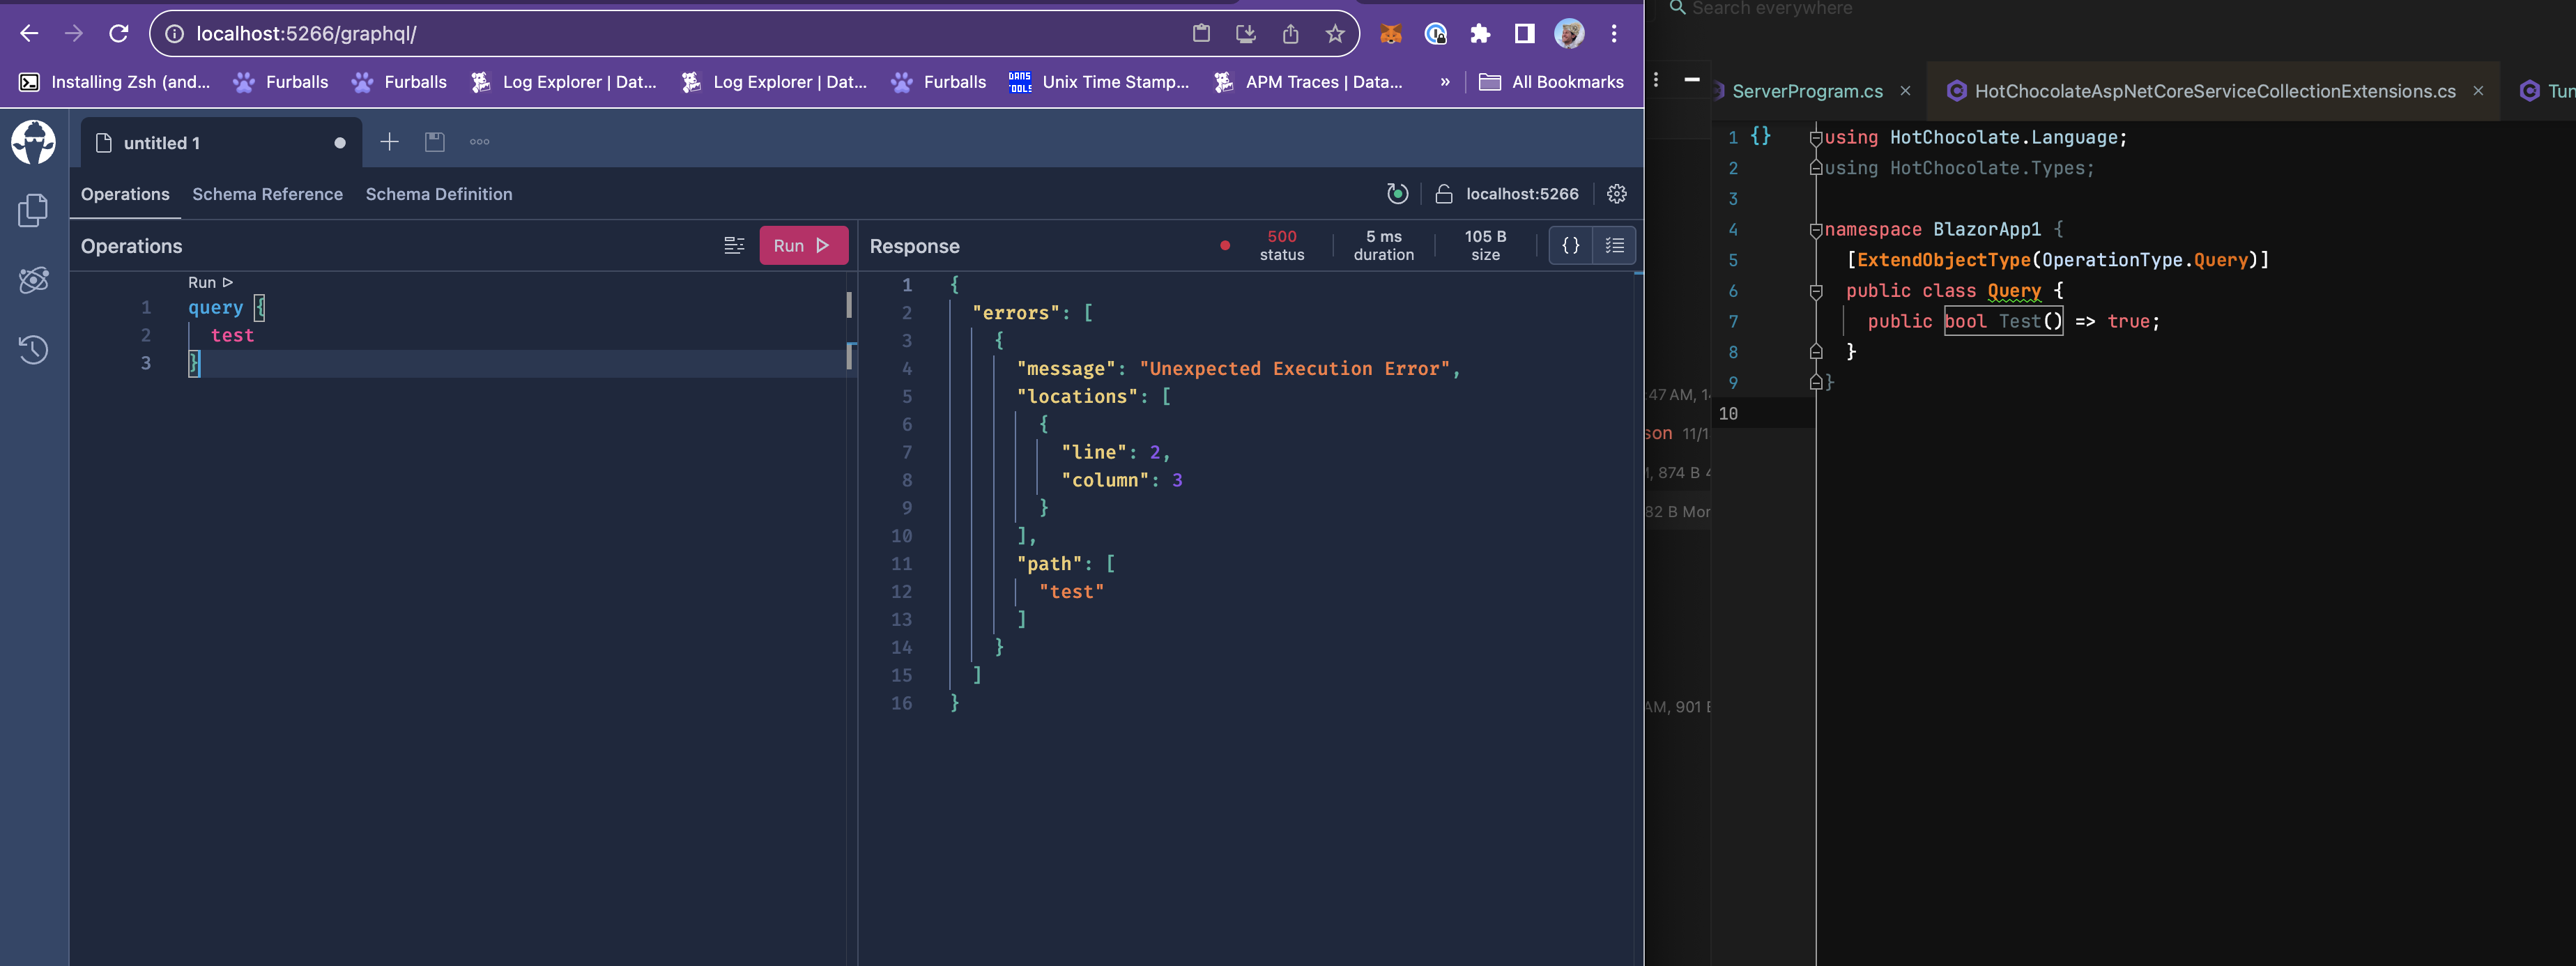2576x966 pixels.
Task: Click the save document icon on tab bar
Action: click(434, 141)
